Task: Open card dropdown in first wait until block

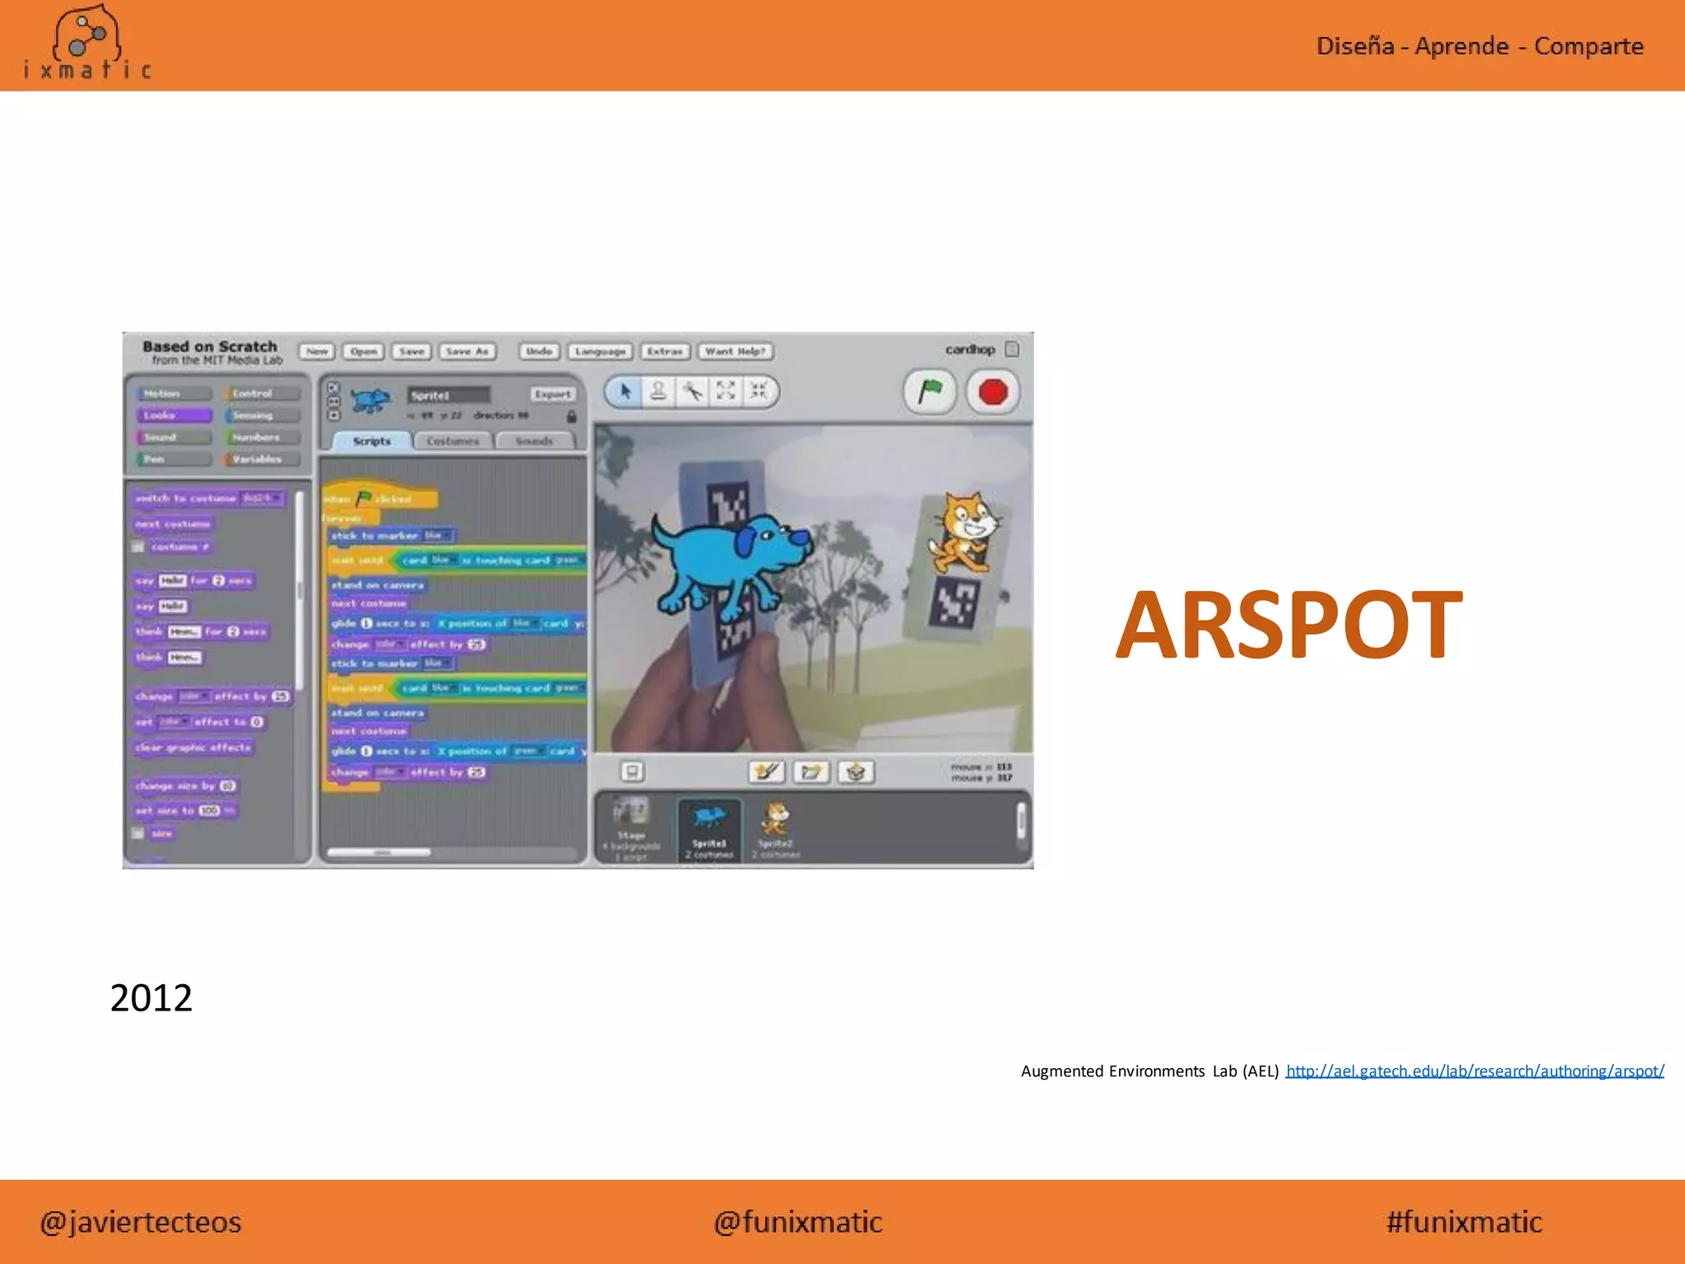Action: click(443, 560)
